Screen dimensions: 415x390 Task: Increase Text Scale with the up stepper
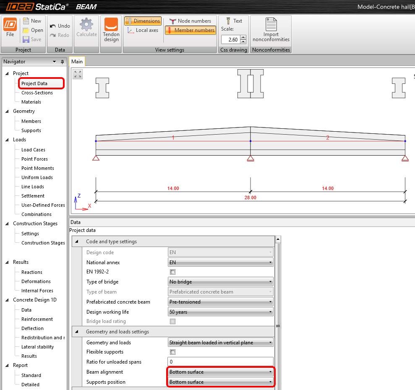tap(243, 37)
